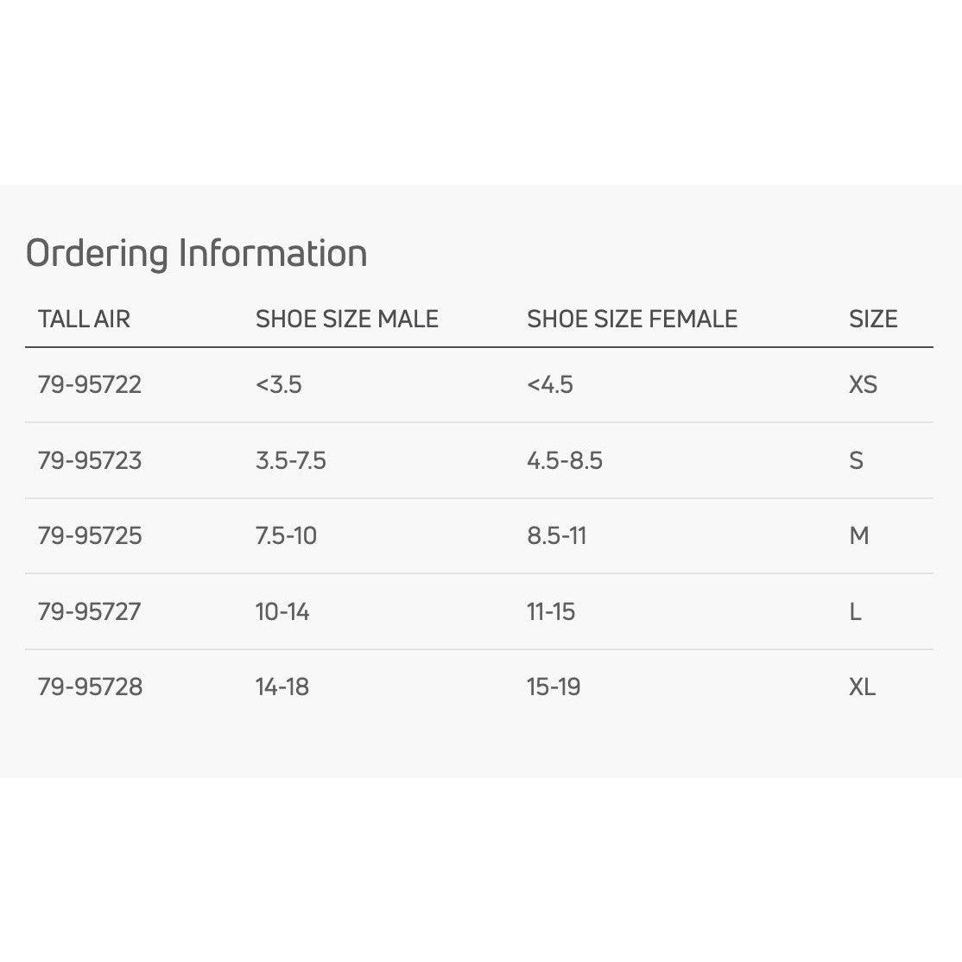Viewport: 962px width, 962px height.
Task: Click the SHOE SIZE MALE column header
Action: [x=347, y=320]
